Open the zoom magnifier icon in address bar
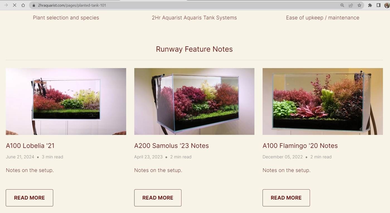Viewport: 390px width, 213px height. 342,5
